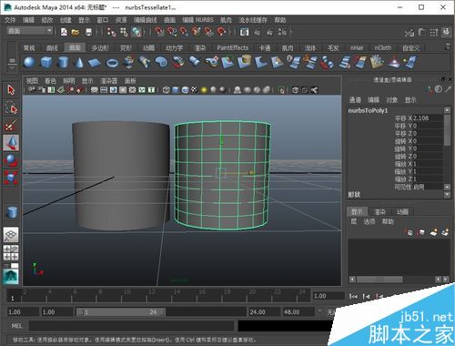Open the Render View window icon
This screenshot has height=346, width=455.
point(244,32)
